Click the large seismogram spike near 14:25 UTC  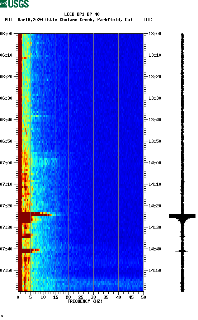(182, 216)
